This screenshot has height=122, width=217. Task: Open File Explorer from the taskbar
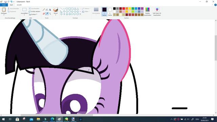point(38,119)
